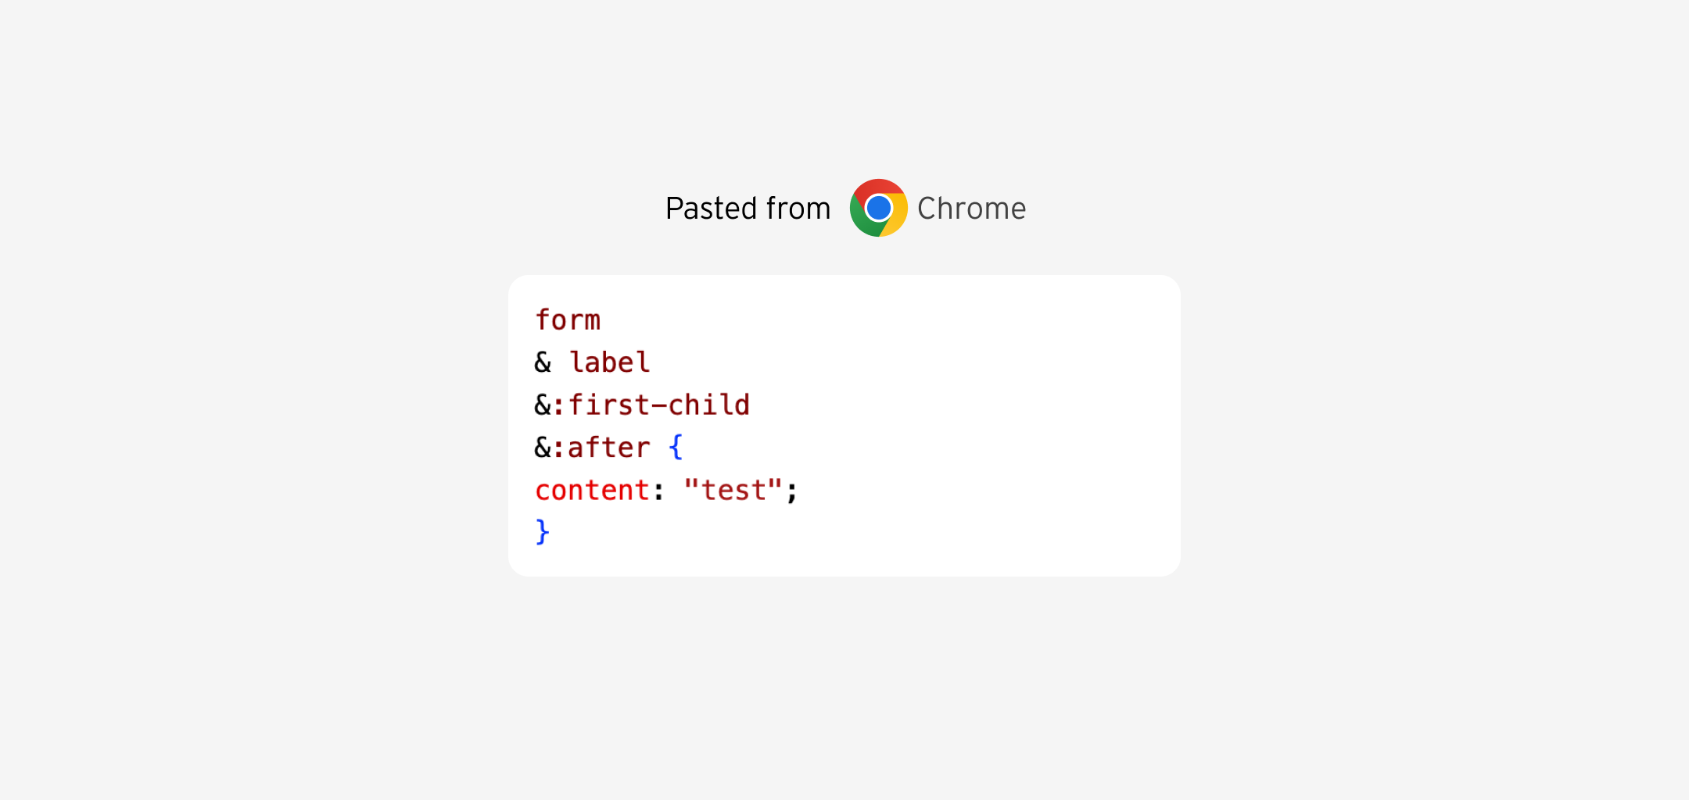This screenshot has width=1689, height=800.
Task: Click the "Chrome" label text
Action: click(971, 209)
